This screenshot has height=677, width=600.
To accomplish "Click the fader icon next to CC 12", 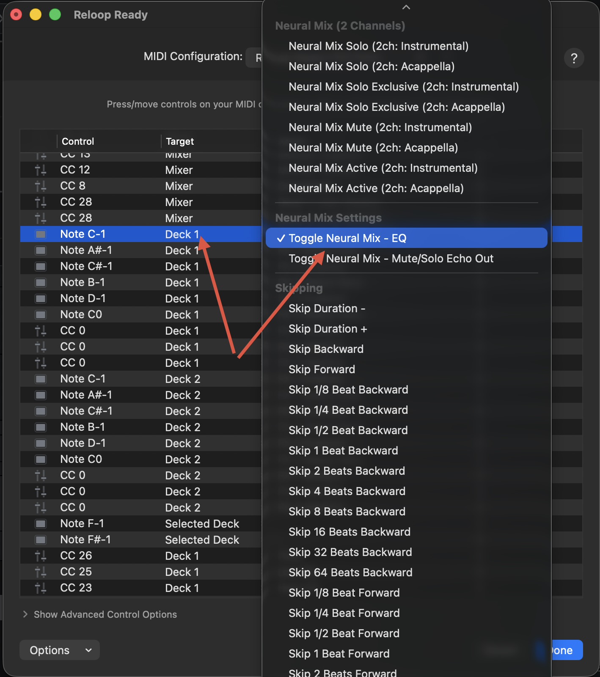I will tap(41, 170).
